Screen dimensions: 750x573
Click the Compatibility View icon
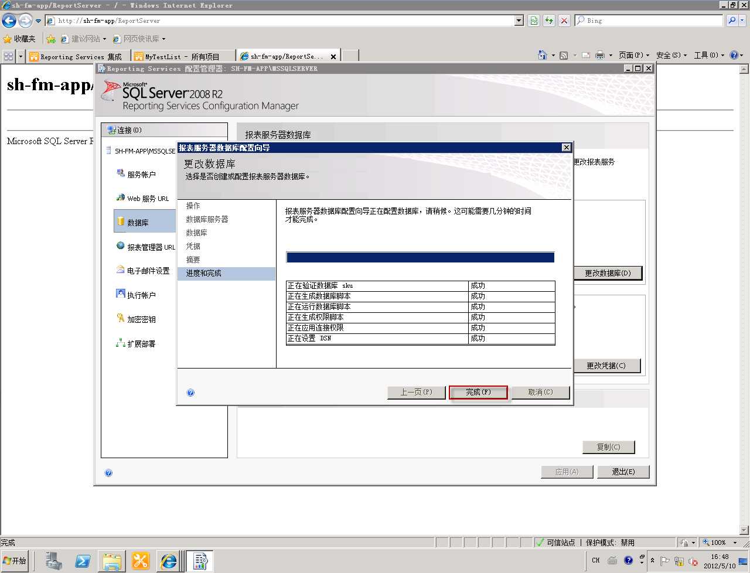tap(534, 21)
